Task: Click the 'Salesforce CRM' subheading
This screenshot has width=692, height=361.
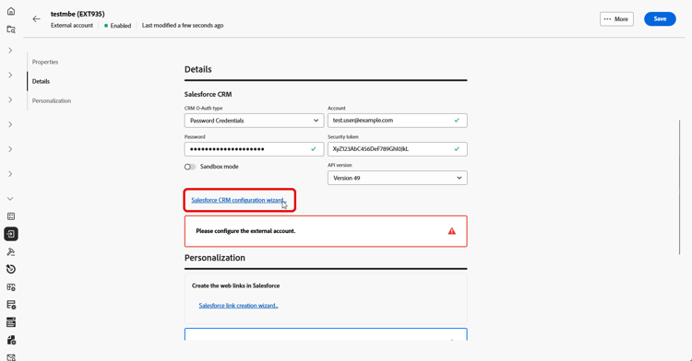Action: (x=208, y=94)
